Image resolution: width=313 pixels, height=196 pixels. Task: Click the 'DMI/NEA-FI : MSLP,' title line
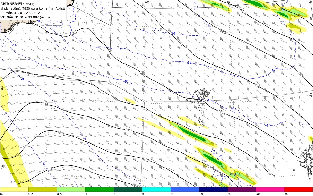pyautogui.click(x=17, y=3)
